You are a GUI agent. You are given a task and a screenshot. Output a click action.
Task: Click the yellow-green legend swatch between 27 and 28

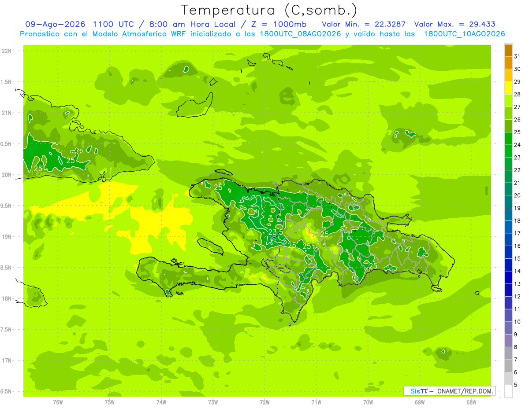pos(508,100)
